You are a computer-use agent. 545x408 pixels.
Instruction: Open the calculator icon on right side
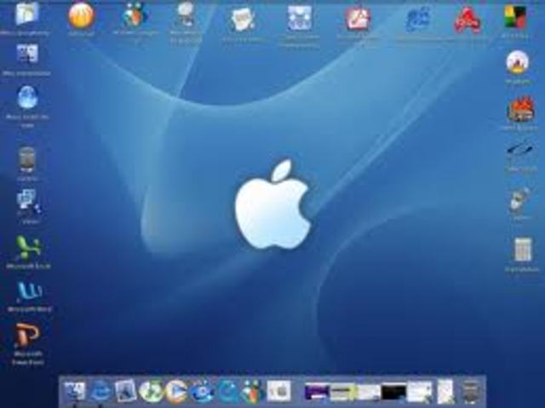point(523,250)
